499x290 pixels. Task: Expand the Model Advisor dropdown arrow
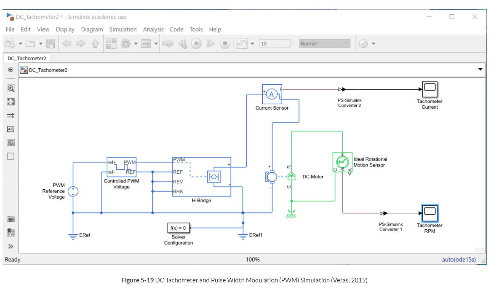pos(374,44)
